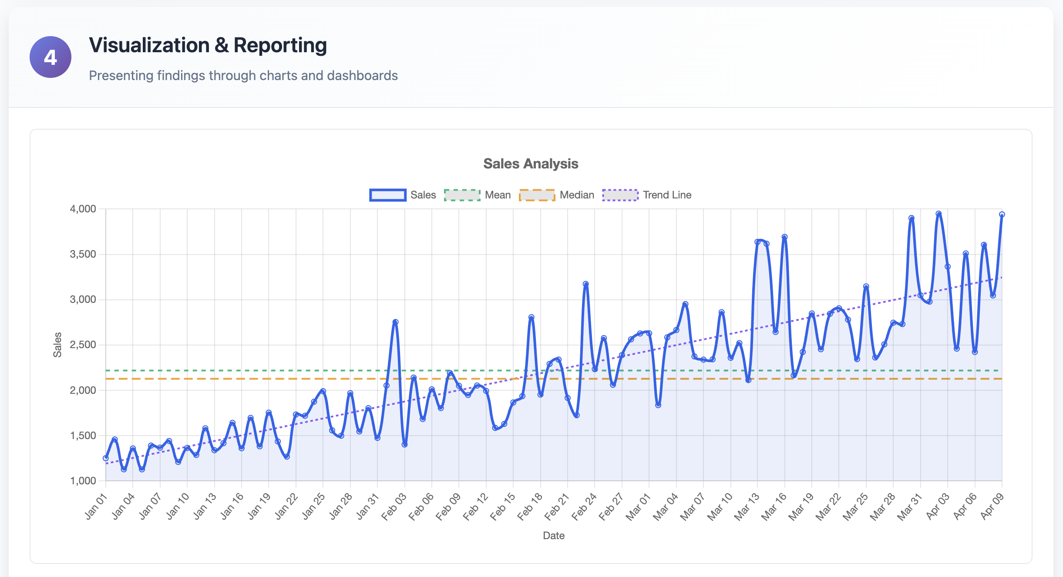This screenshot has height=577, width=1063.
Task: Click the step 4 numbered badge
Action: tap(50, 57)
